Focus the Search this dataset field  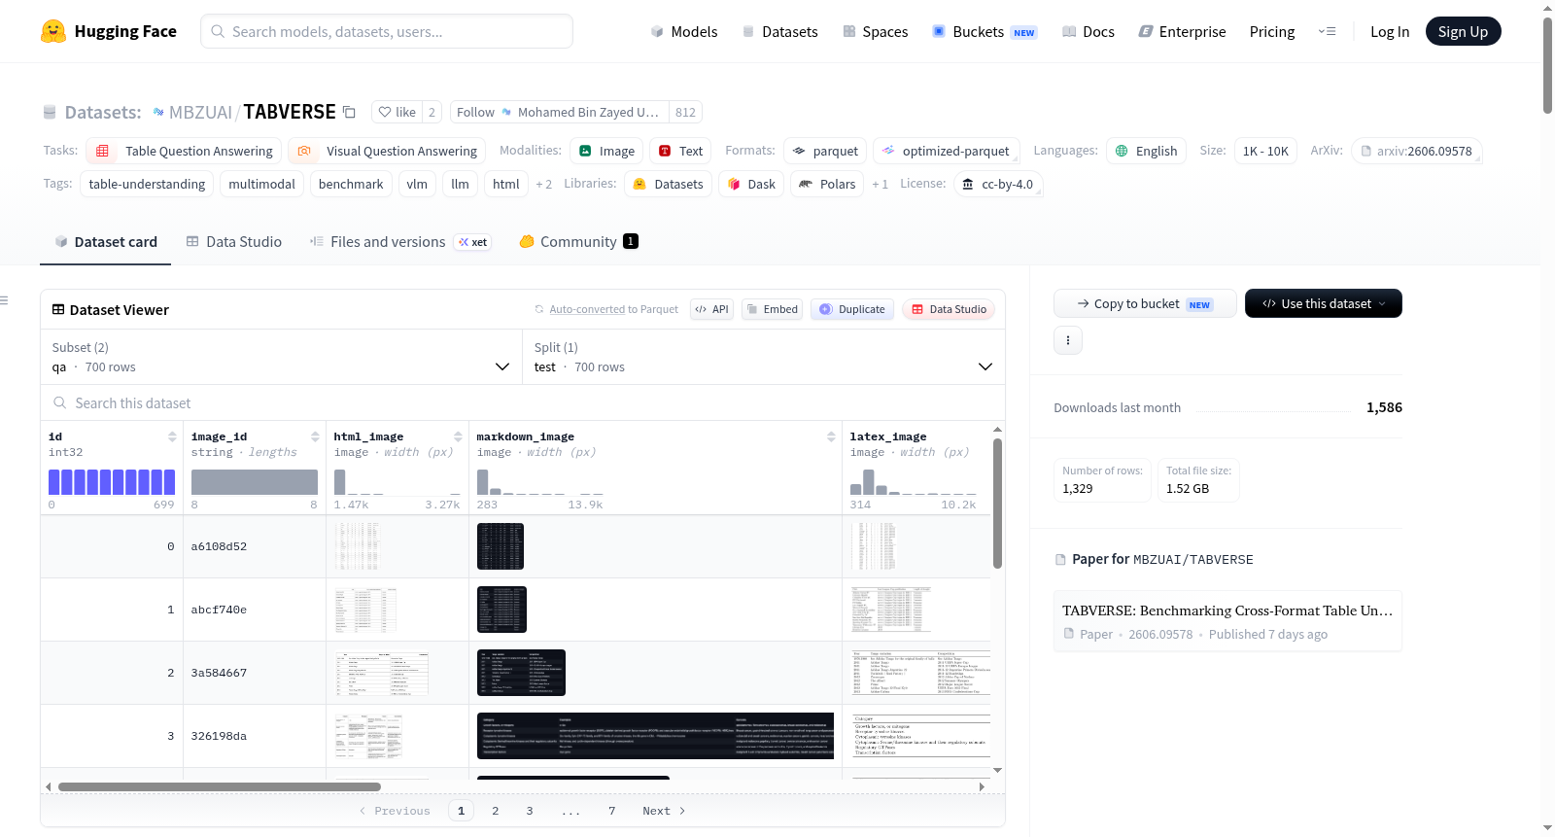pyautogui.click(x=523, y=402)
